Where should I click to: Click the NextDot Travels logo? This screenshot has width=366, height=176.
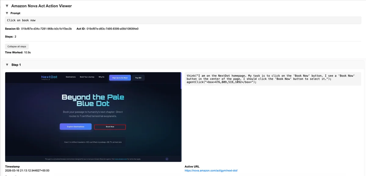pyautogui.click(x=49, y=78)
